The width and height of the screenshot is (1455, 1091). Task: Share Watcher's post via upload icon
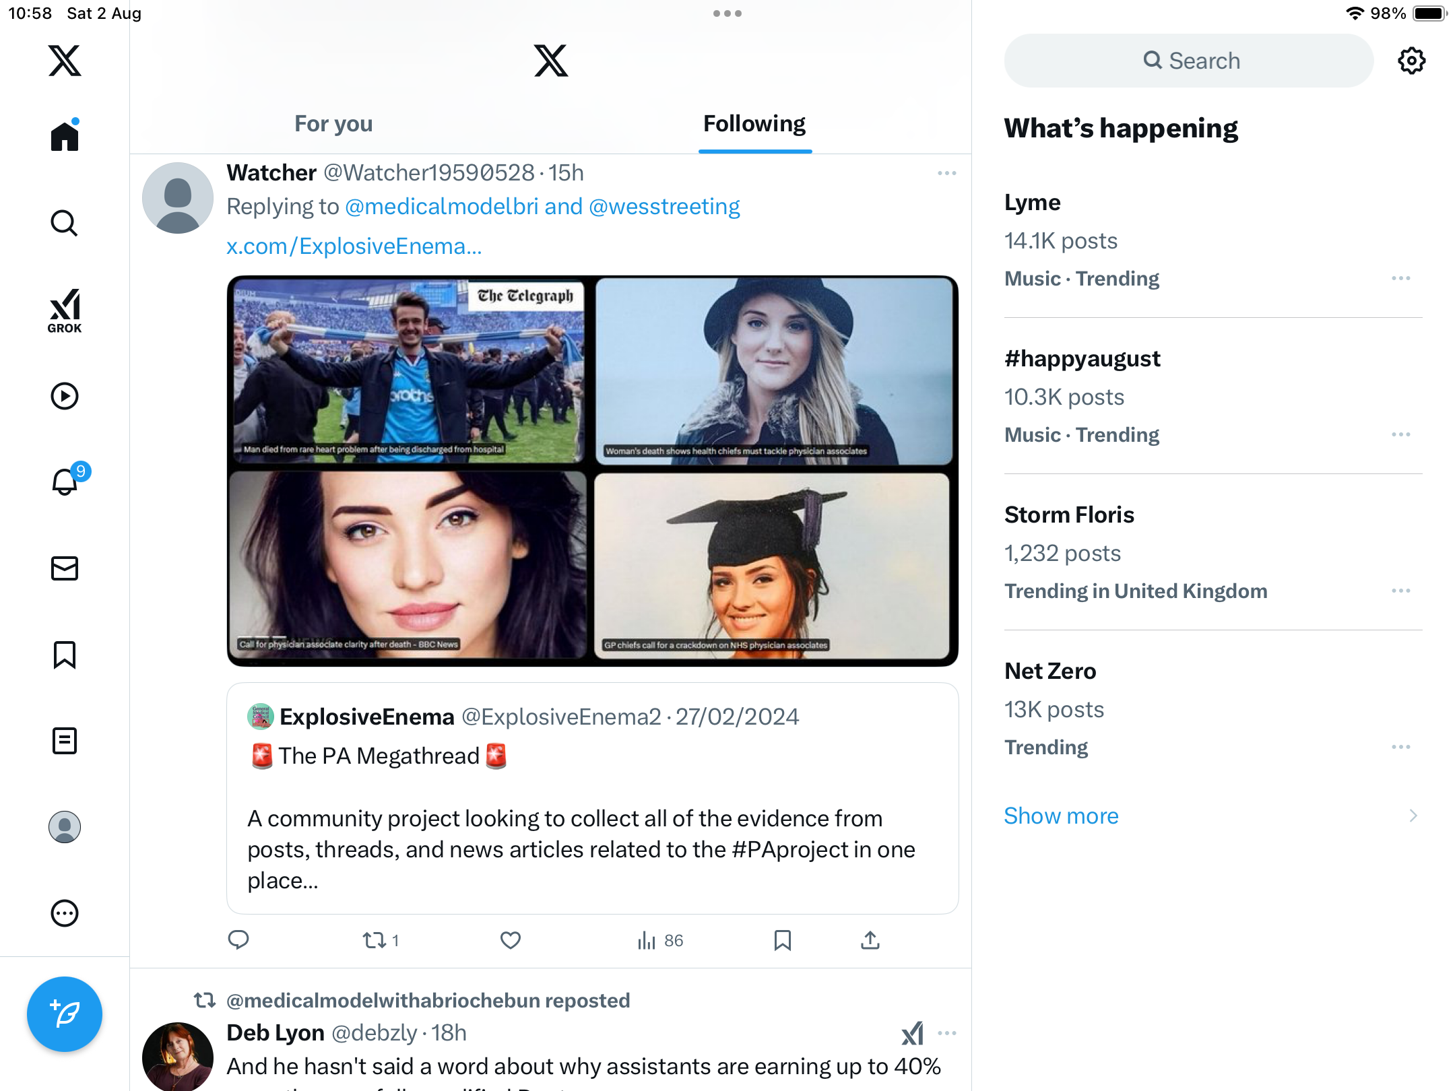pyautogui.click(x=870, y=940)
